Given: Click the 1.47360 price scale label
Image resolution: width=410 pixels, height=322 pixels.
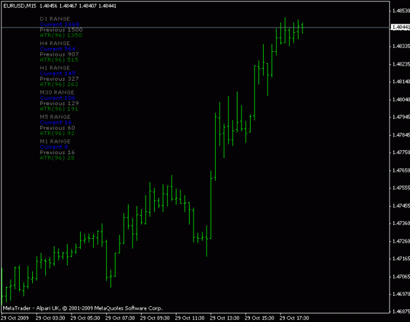Looking at the screenshot, I should (401, 224).
